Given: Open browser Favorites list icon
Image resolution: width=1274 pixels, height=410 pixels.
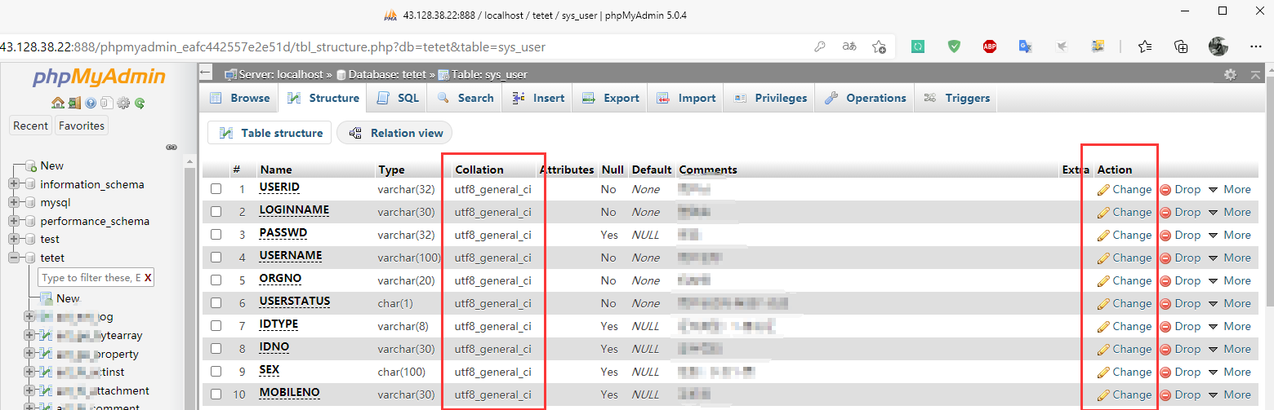Looking at the screenshot, I should [1145, 46].
